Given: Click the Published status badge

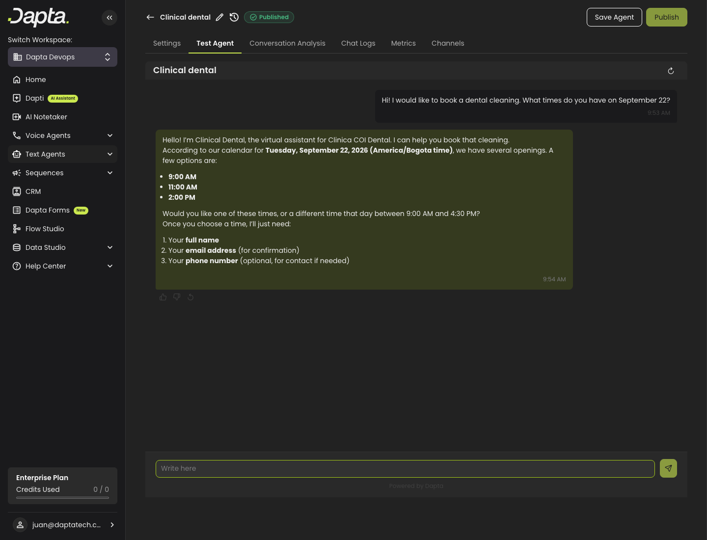Looking at the screenshot, I should 269,17.
